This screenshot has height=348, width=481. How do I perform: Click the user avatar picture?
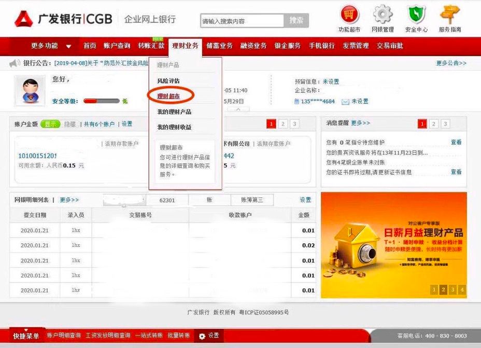tap(31, 91)
